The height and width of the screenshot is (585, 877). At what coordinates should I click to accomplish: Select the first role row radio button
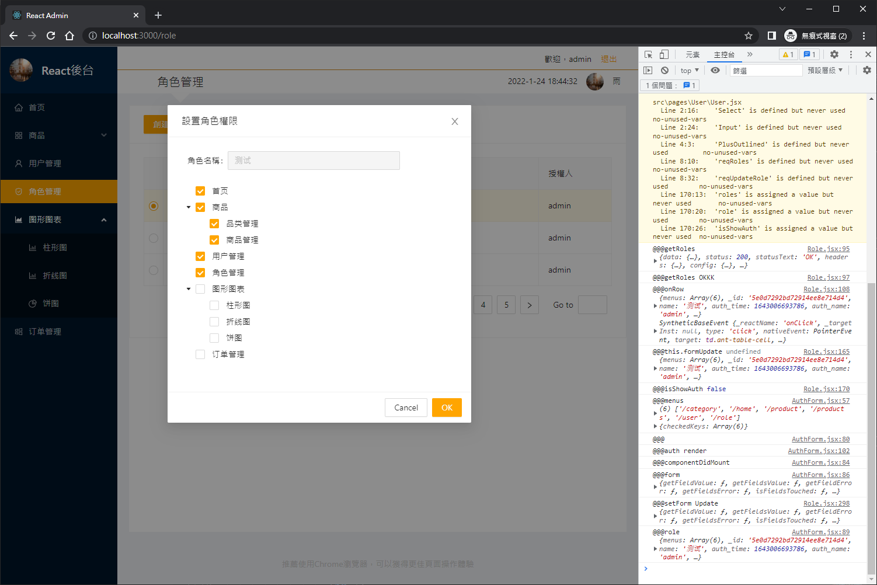[154, 206]
